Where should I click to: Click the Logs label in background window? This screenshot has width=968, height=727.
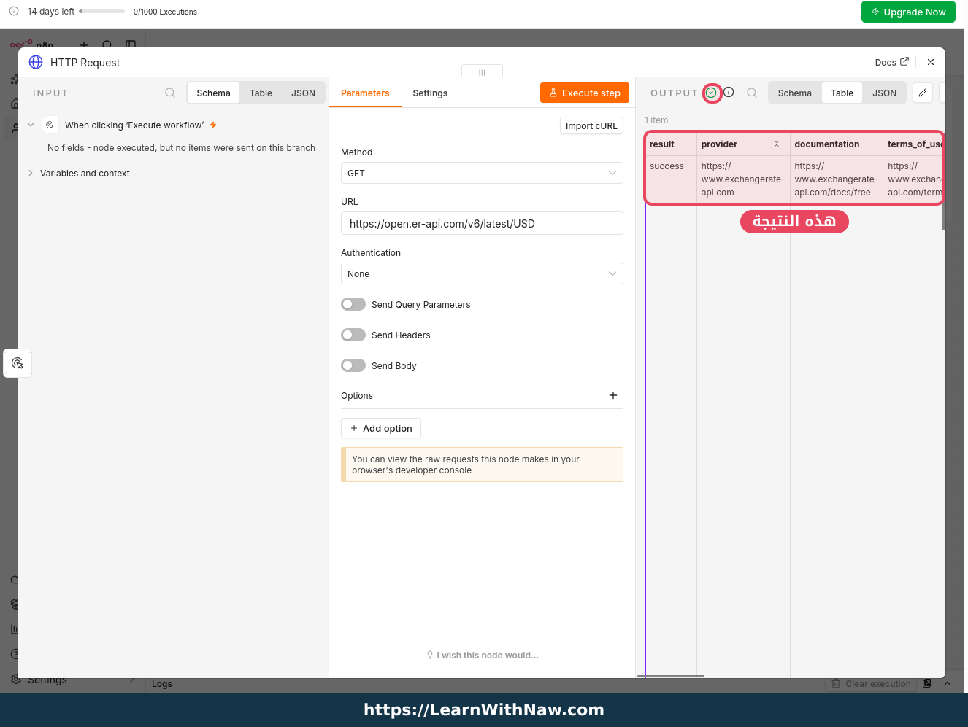[x=162, y=684]
